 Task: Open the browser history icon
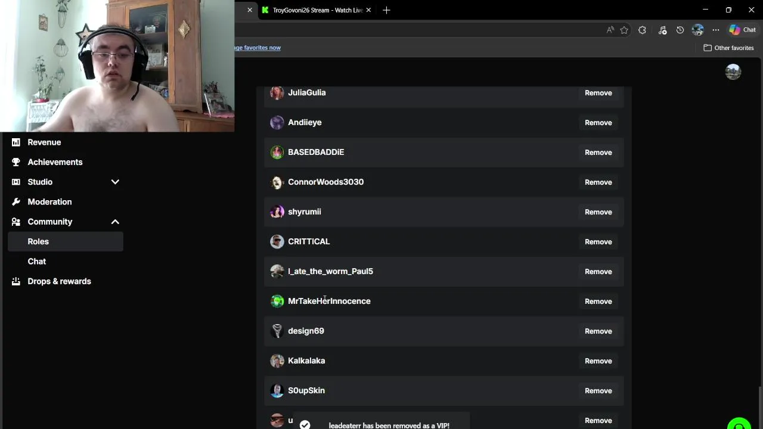coord(680,30)
